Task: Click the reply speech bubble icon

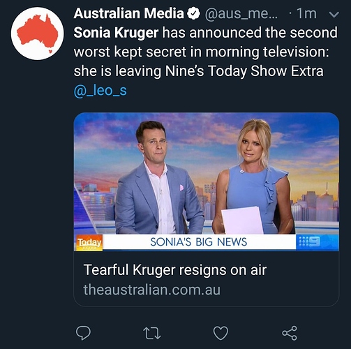Action: [83, 333]
